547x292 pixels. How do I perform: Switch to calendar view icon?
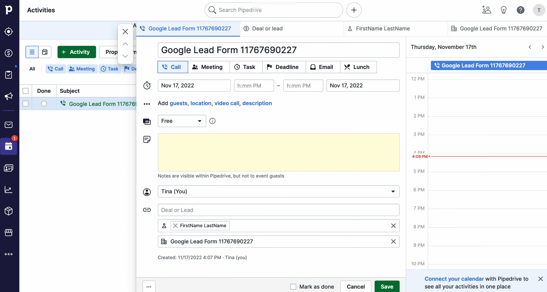tap(45, 52)
